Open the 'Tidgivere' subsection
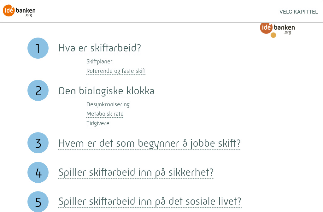Viewport: 323px width, 212px height. [98, 123]
